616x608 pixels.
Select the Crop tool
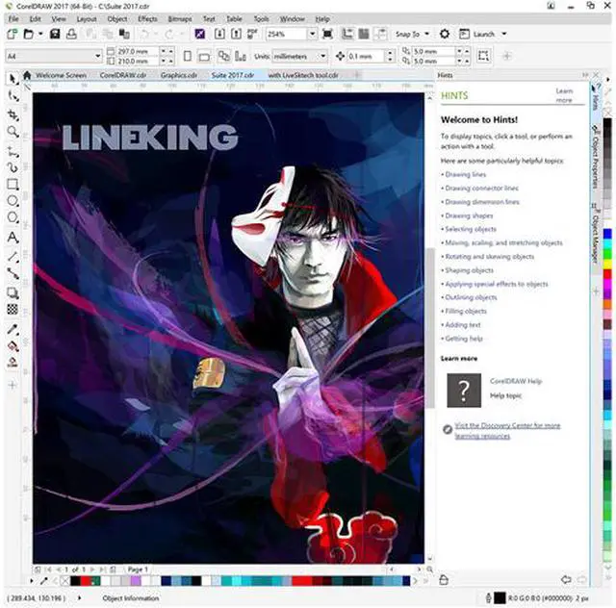pyautogui.click(x=13, y=114)
